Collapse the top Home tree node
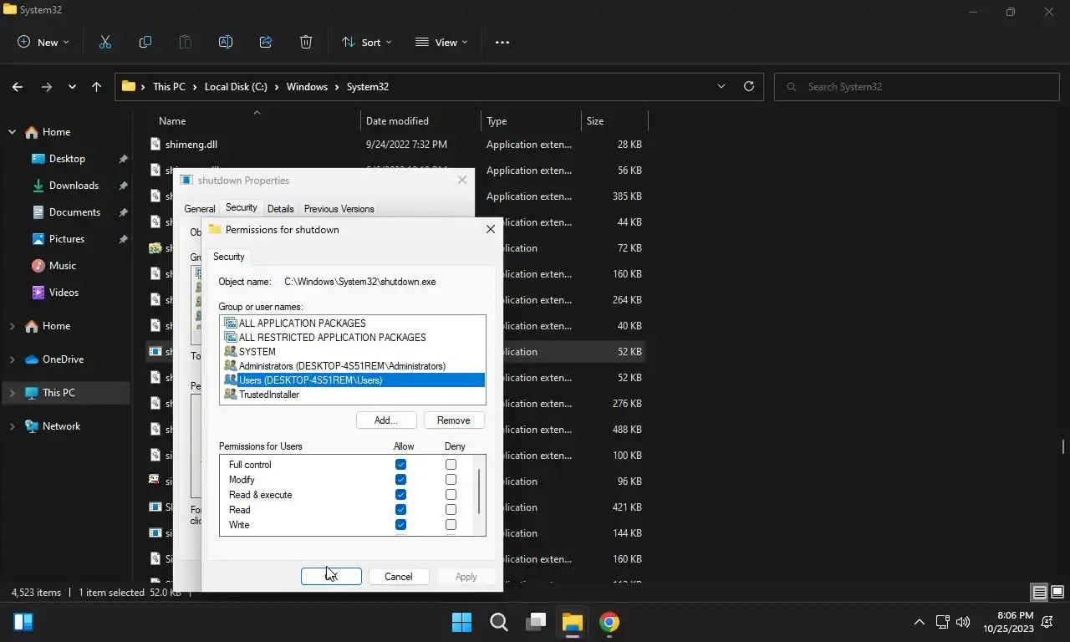This screenshot has height=642, width=1070. 12,132
